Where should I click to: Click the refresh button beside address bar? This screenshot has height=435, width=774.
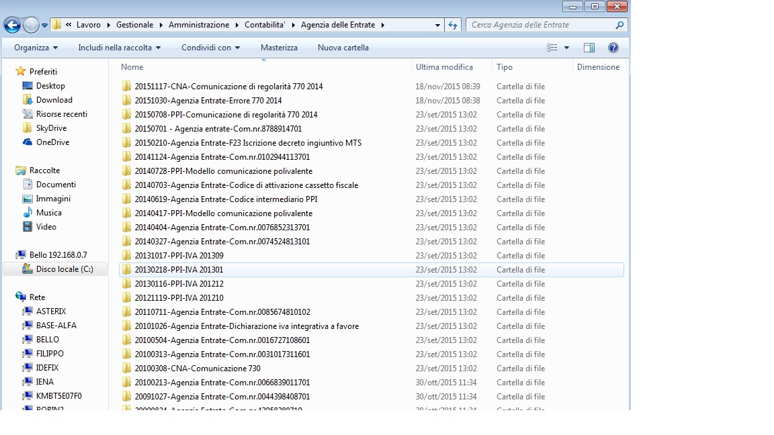coord(453,26)
